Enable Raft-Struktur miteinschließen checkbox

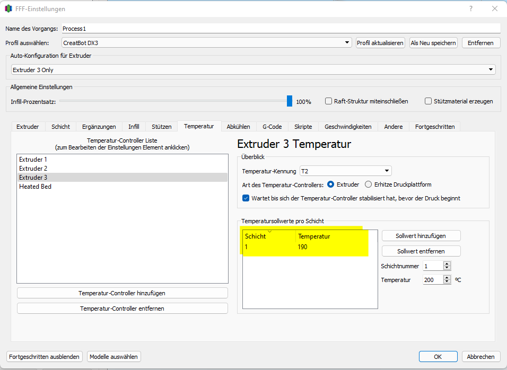[x=328, y=101]
